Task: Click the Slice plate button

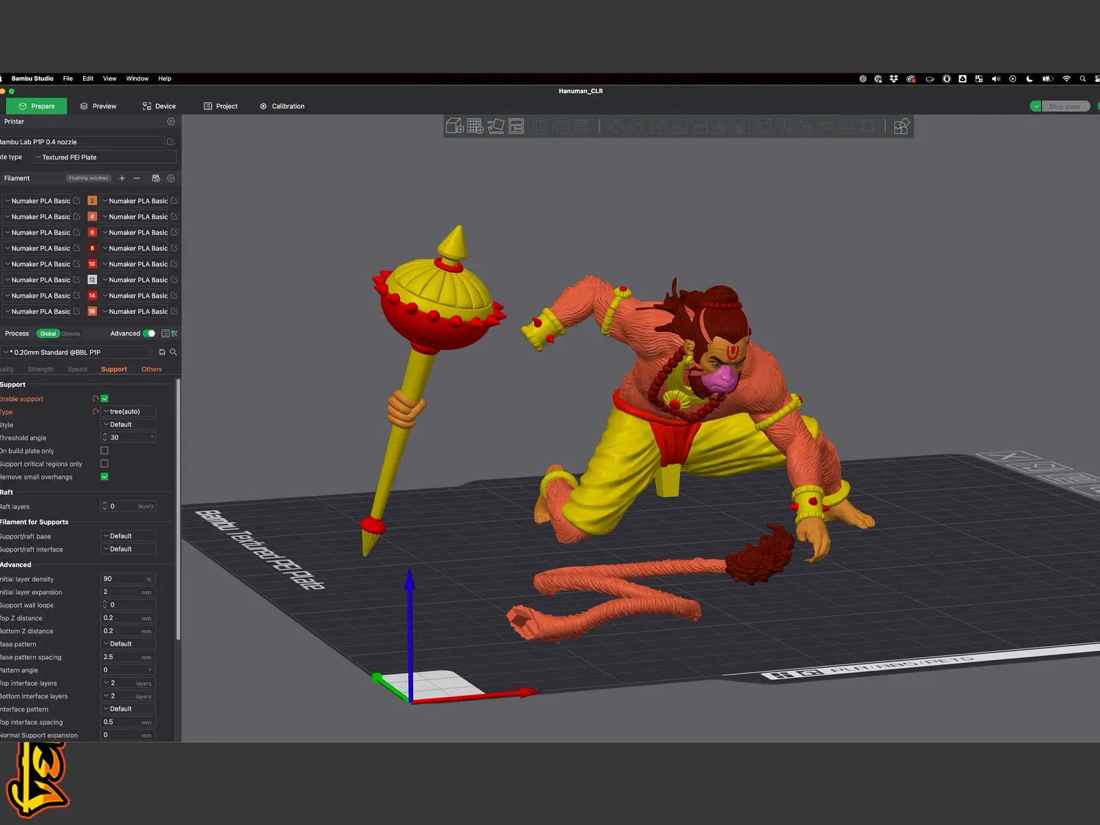Action: point(1065,107)
